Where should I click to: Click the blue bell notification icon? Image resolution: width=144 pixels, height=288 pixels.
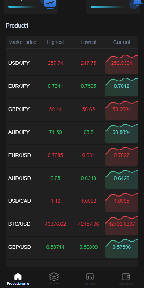[x=136, y=4]
